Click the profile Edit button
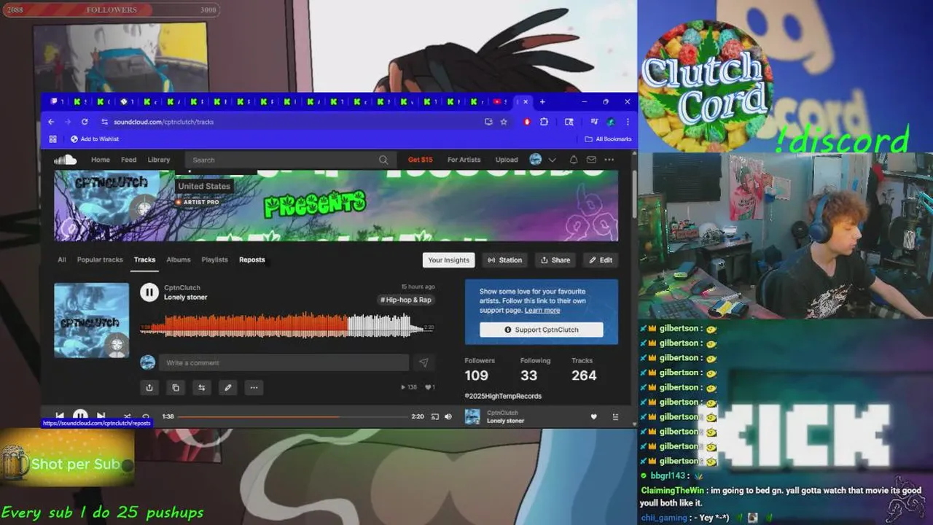 coord(601,260)
